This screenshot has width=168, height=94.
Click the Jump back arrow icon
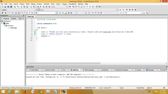(120, 10)
